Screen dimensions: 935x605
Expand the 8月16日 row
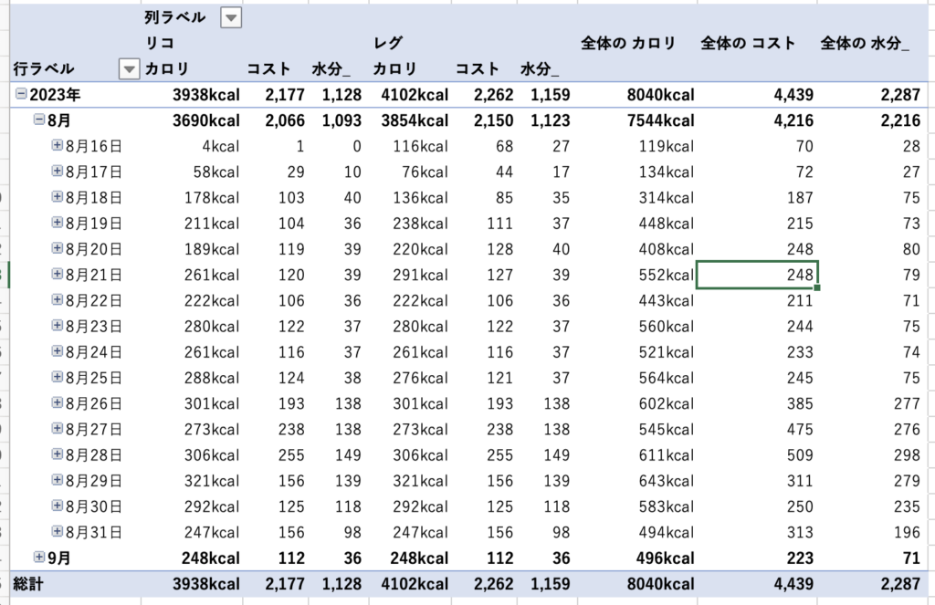click(58, 145)
